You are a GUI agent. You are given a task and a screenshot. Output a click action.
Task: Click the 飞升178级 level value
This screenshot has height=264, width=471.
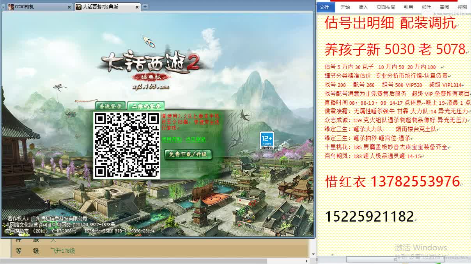[x=63, y=251]
